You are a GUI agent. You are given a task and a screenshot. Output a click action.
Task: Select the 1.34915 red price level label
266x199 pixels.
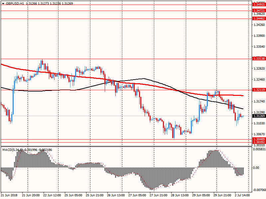pos(259,5)
